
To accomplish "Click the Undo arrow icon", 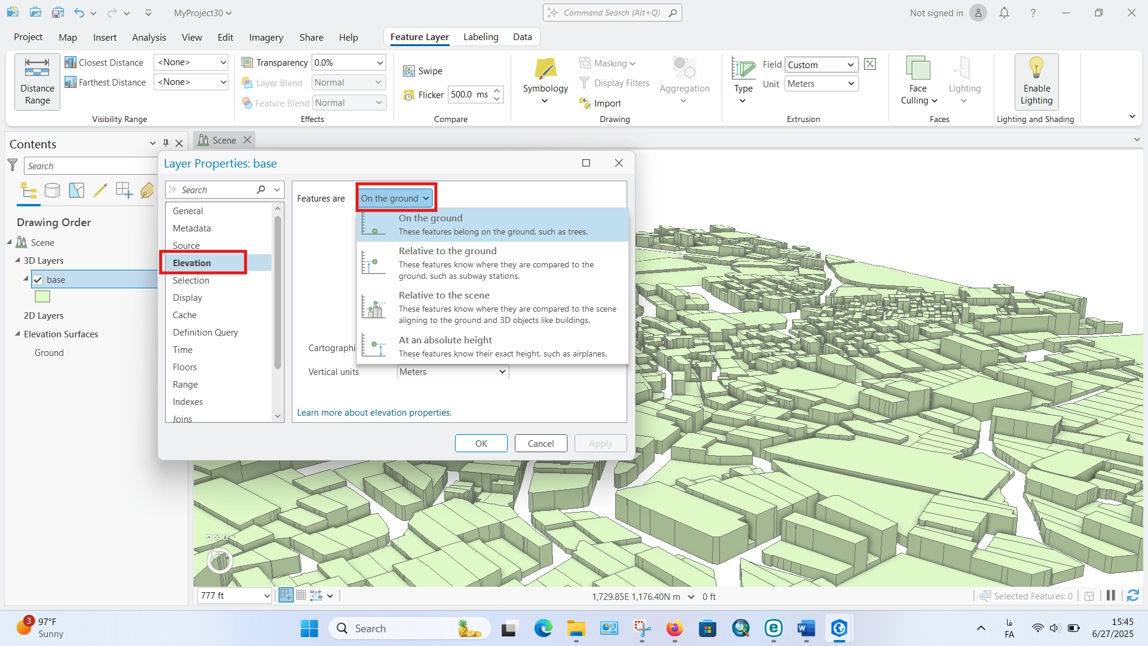I will (x=79, y=13).
